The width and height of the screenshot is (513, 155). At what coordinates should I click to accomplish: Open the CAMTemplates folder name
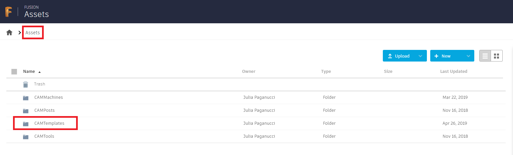[x=49, y=123]
